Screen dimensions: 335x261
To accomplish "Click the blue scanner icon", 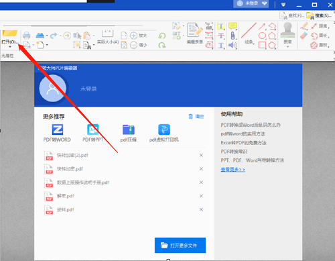I will tap(40, 36).
